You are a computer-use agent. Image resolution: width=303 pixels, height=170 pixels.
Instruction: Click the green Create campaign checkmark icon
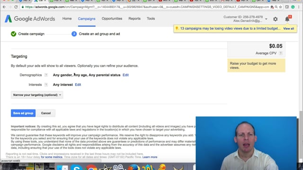pyautogui.click(x=14, y=34)
